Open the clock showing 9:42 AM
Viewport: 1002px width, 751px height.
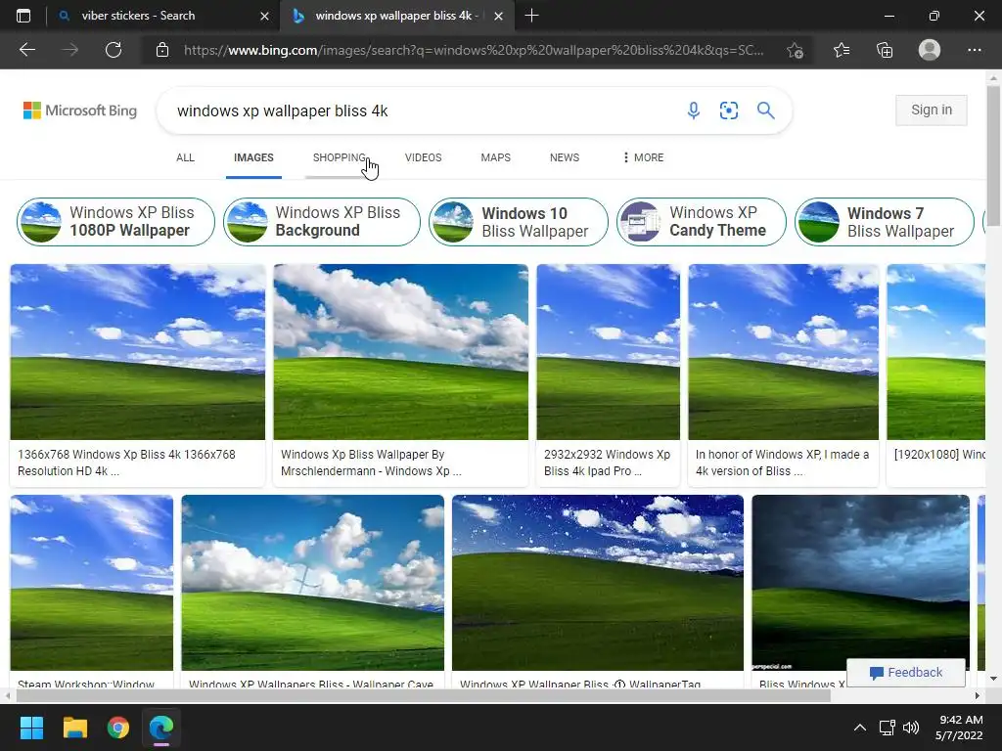(959, 728)
